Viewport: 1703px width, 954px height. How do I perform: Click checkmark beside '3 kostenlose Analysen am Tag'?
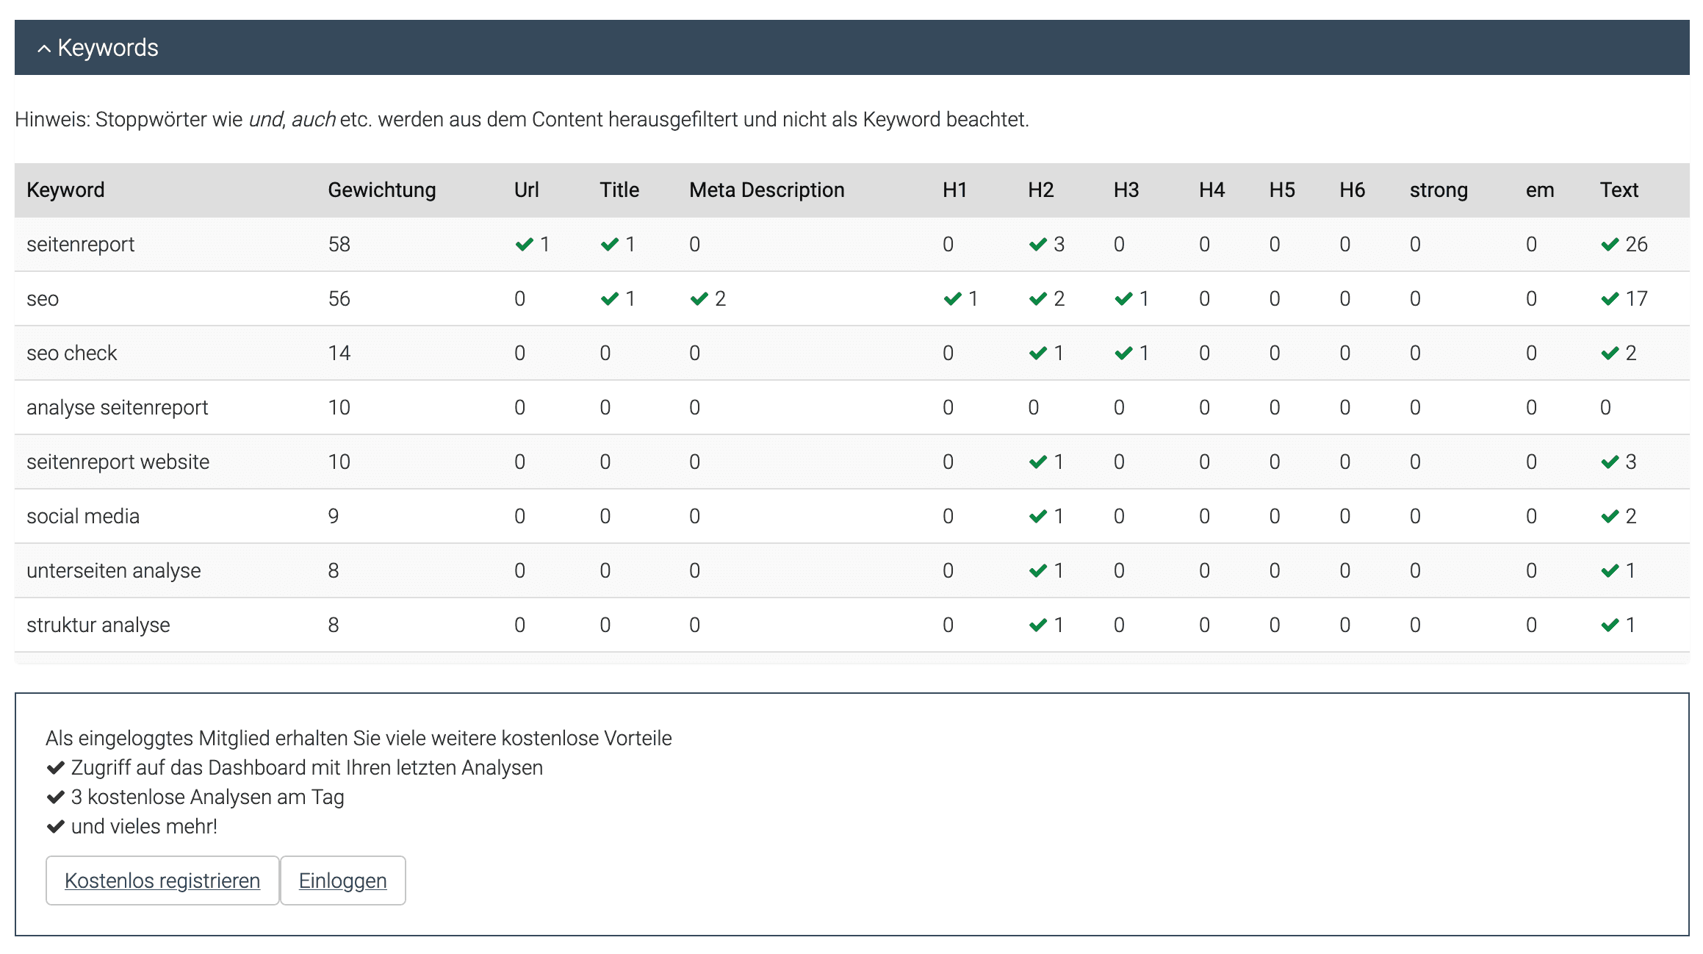click(55, 797)
